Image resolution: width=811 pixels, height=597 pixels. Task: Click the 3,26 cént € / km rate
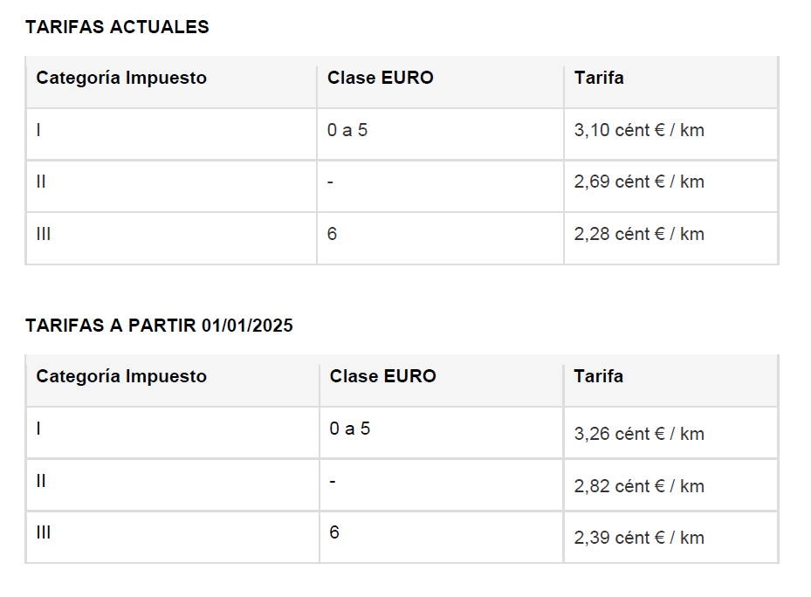point(639,434)
